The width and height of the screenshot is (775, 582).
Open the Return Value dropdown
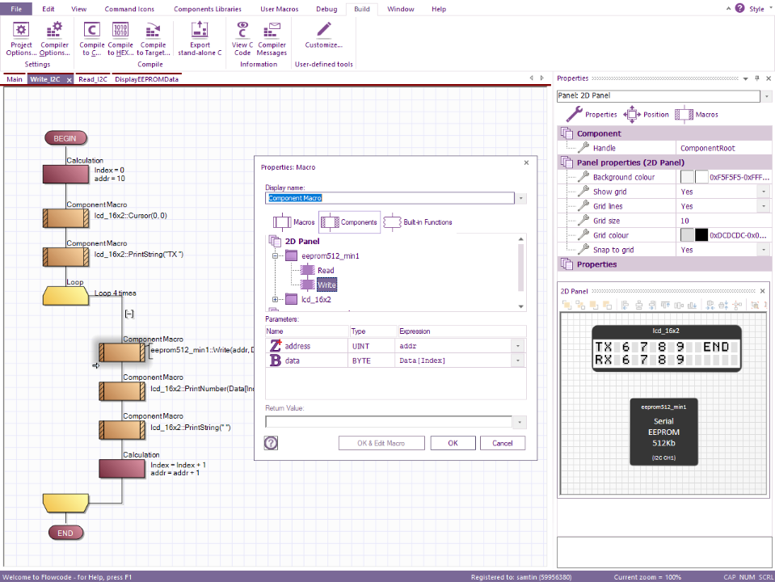[519, 422]
